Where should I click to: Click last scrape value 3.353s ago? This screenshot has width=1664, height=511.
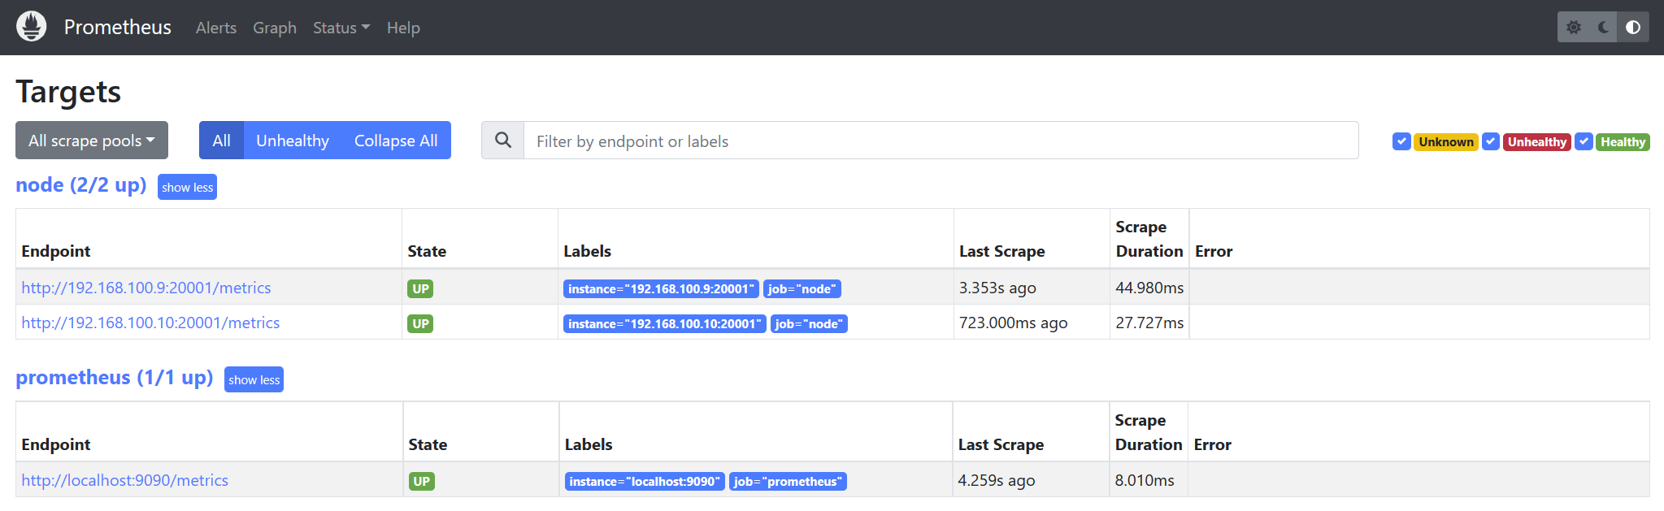pyautogui.click(x=997, y=288)
